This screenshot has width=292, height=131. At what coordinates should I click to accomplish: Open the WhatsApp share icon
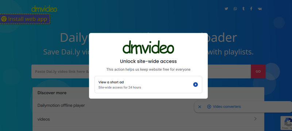(235, 9)
